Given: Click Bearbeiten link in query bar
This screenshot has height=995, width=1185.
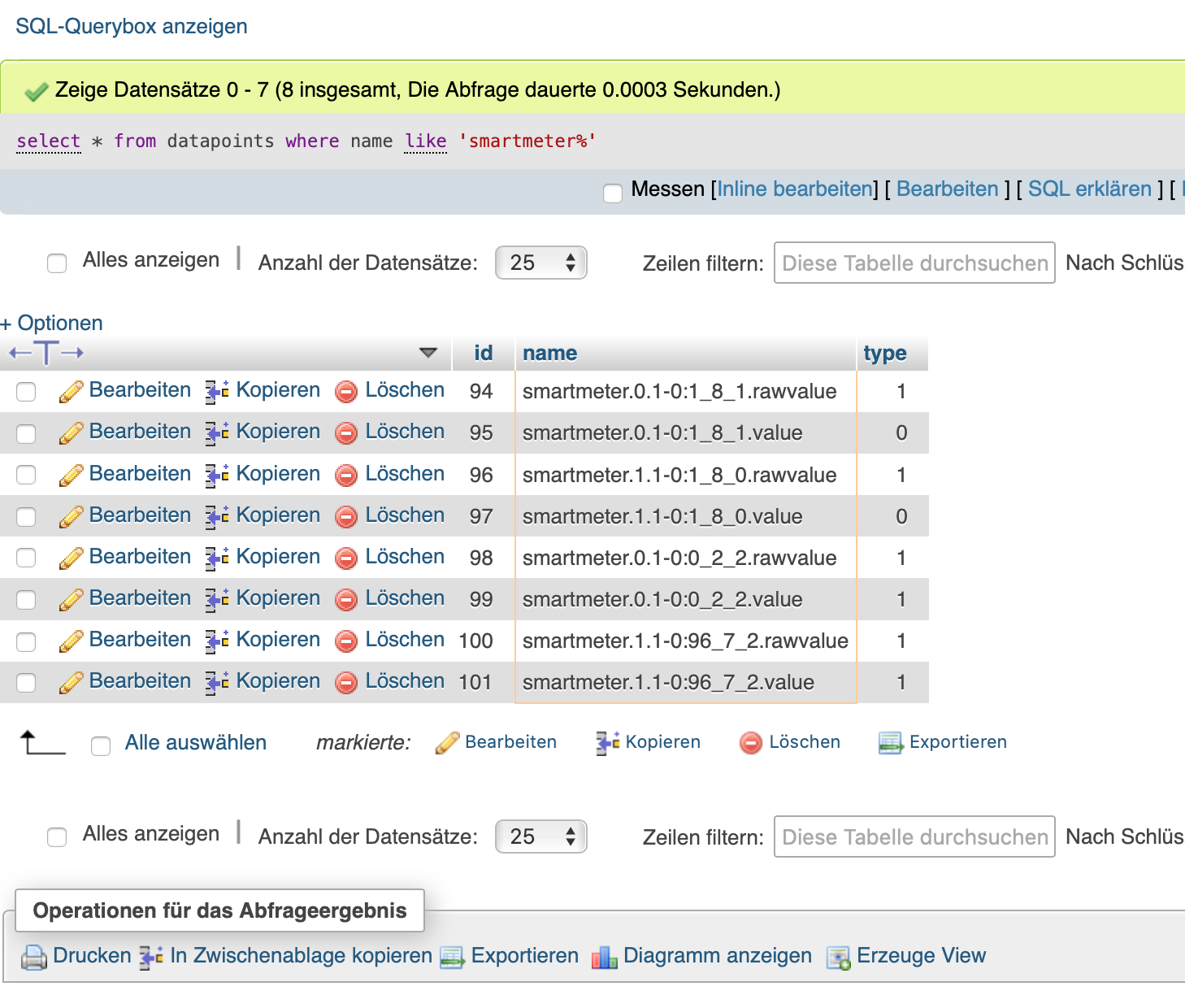Looking at the screenshot, I should coord(948,189).
